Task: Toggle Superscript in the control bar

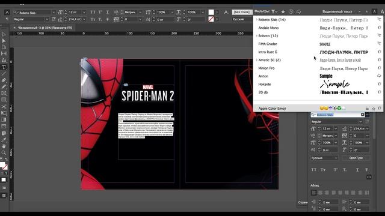Action: [100, 12]
